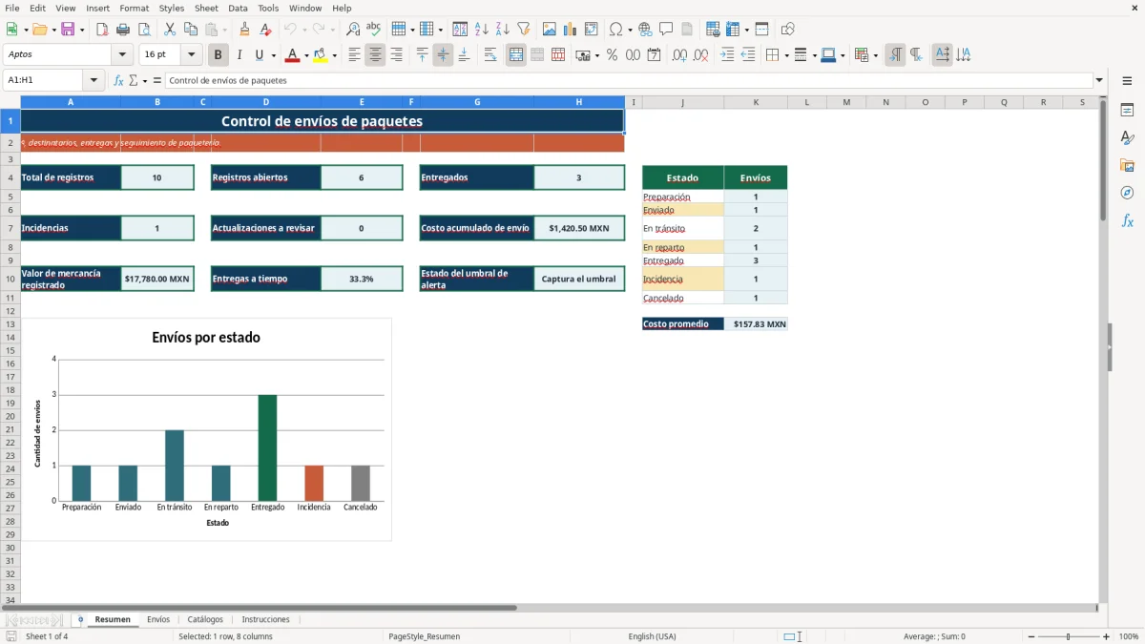Apply the red font color swatch

[293, 55]
